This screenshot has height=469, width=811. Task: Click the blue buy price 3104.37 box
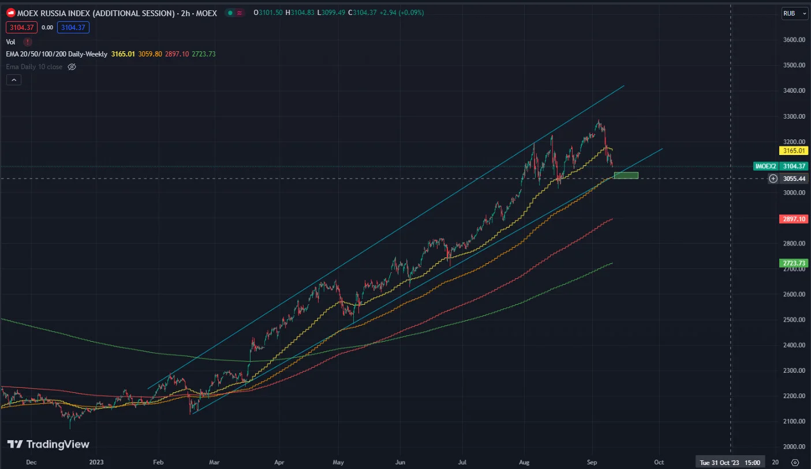click(73, 27)
